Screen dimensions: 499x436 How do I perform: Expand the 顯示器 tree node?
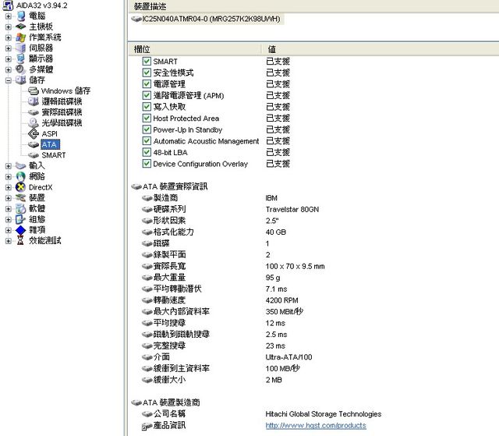[9, 59]
